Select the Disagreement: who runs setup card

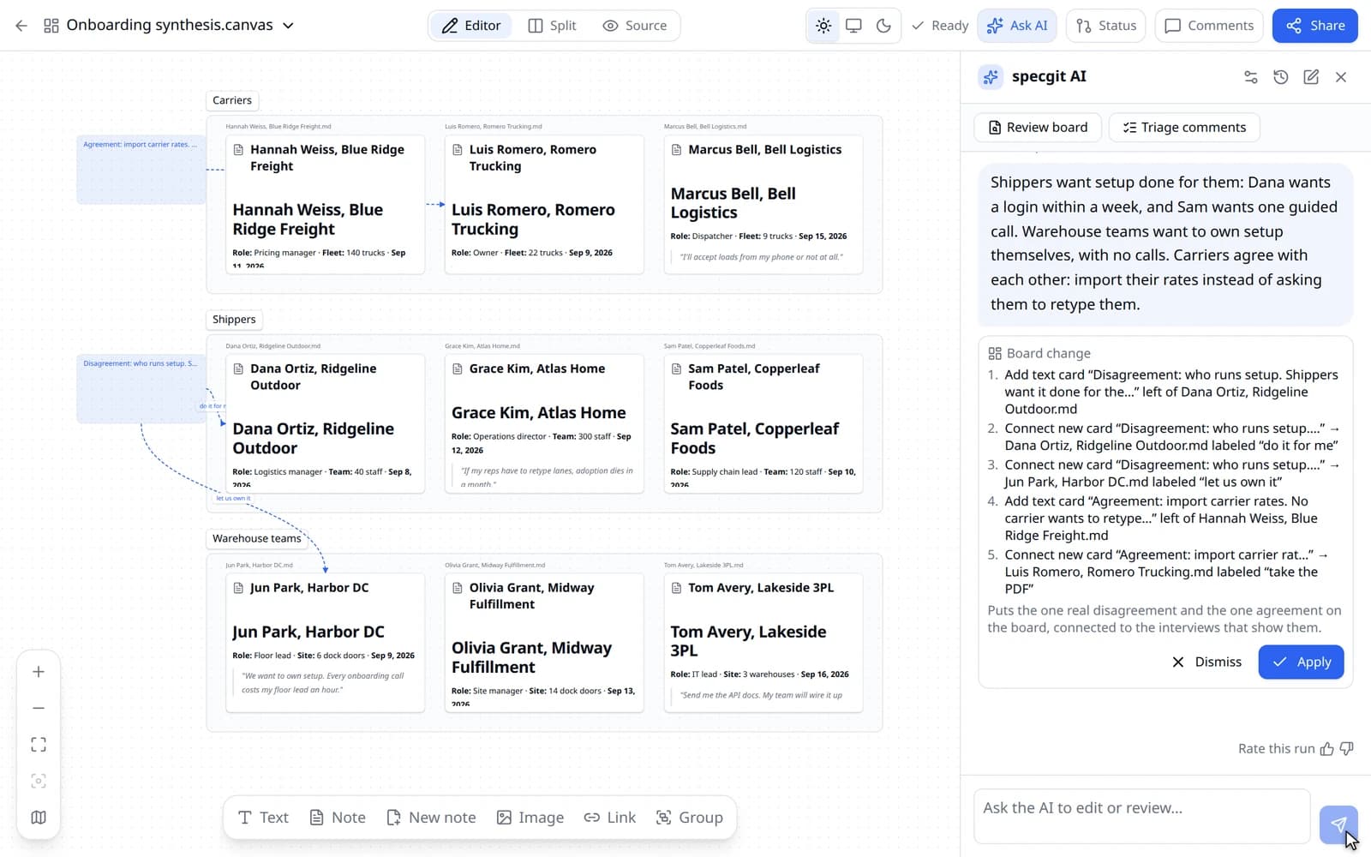coord(140,389)
